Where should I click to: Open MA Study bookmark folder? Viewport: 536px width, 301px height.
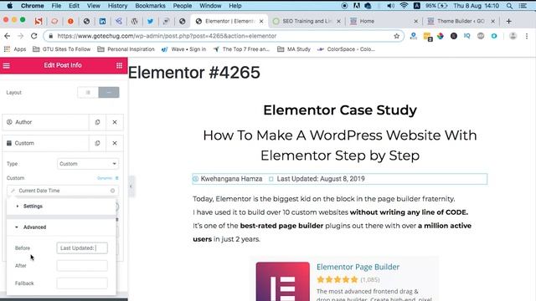click(x=294, y=49)
